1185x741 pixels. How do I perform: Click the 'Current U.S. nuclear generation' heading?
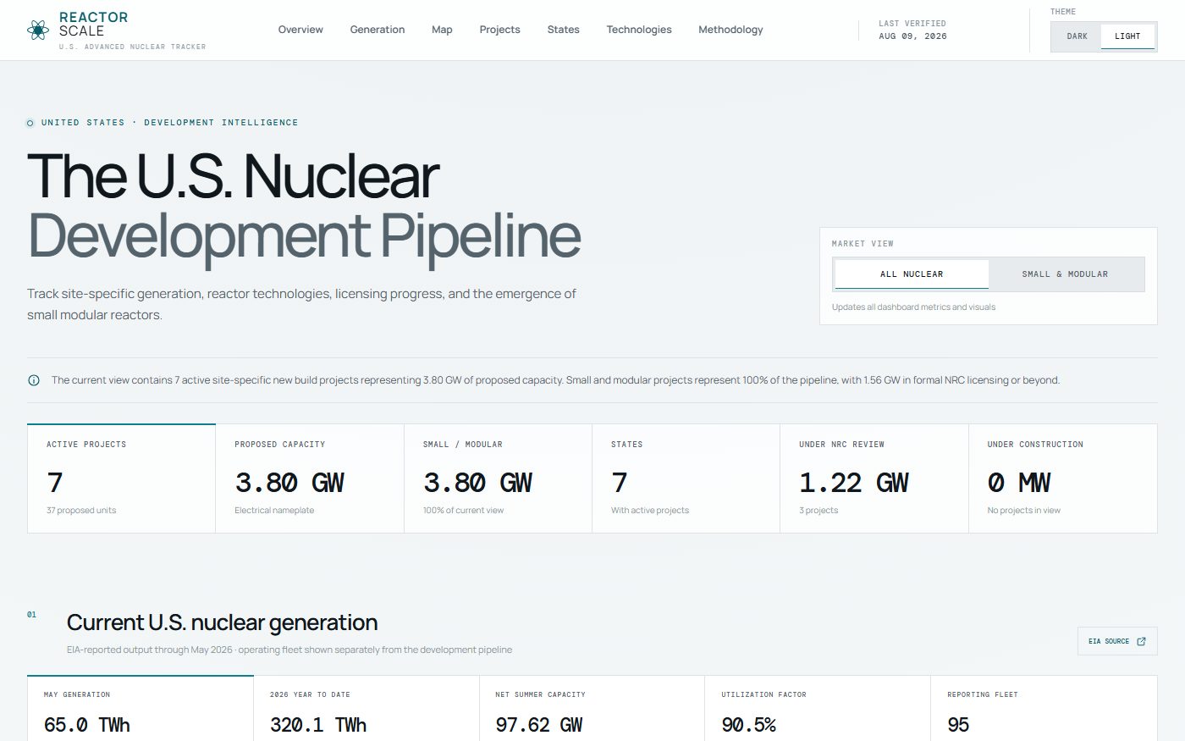(222, 622)
